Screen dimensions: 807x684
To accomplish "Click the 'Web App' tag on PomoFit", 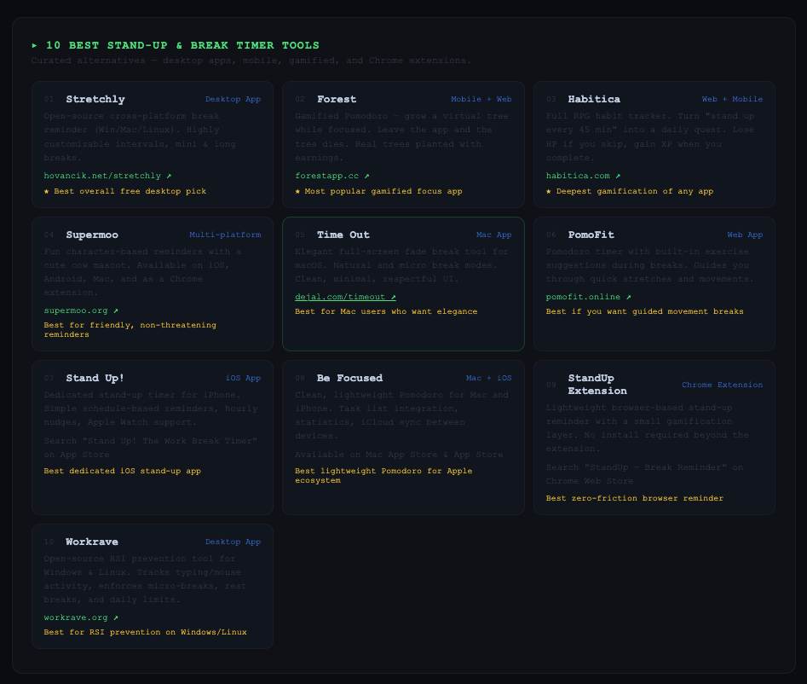I will tap(746, 235).
